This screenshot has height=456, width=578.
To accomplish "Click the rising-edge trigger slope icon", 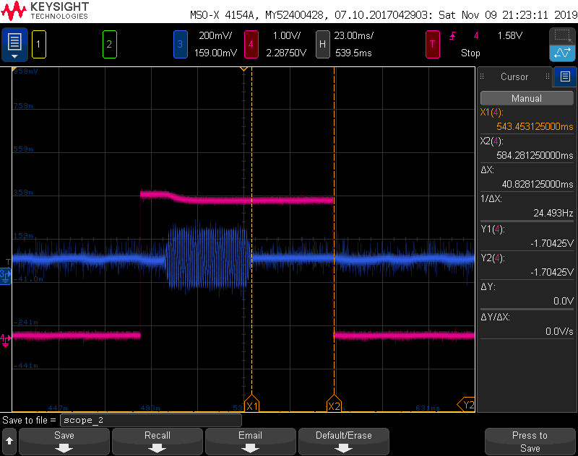I will point(454,35).
